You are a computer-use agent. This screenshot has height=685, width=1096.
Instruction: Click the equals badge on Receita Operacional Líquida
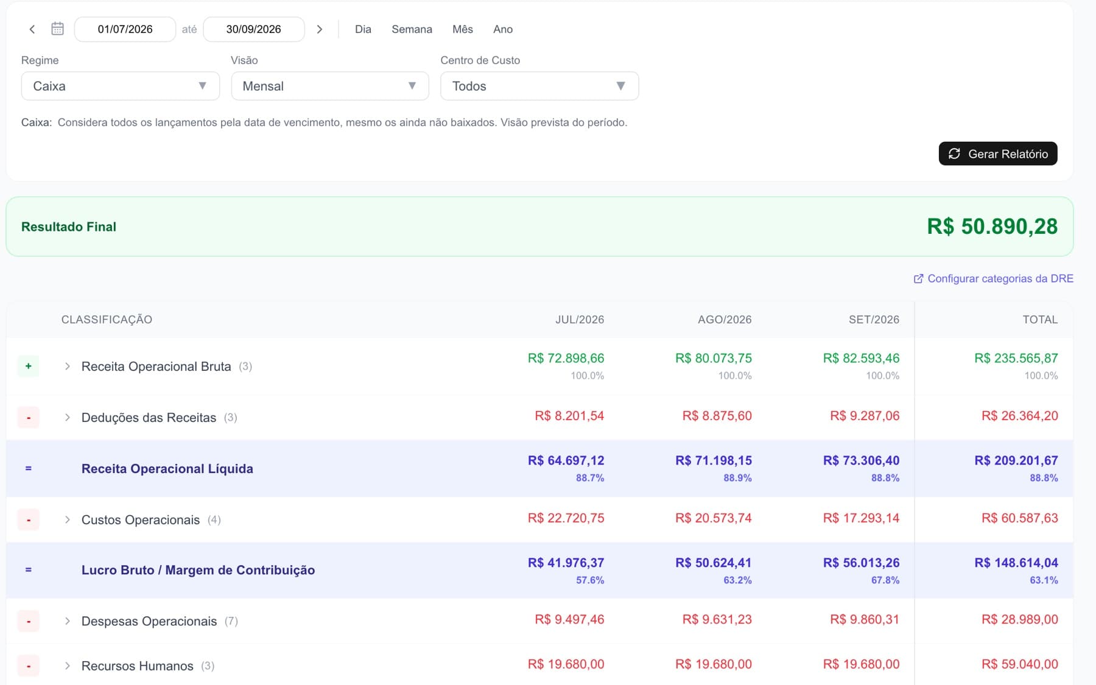29,468
